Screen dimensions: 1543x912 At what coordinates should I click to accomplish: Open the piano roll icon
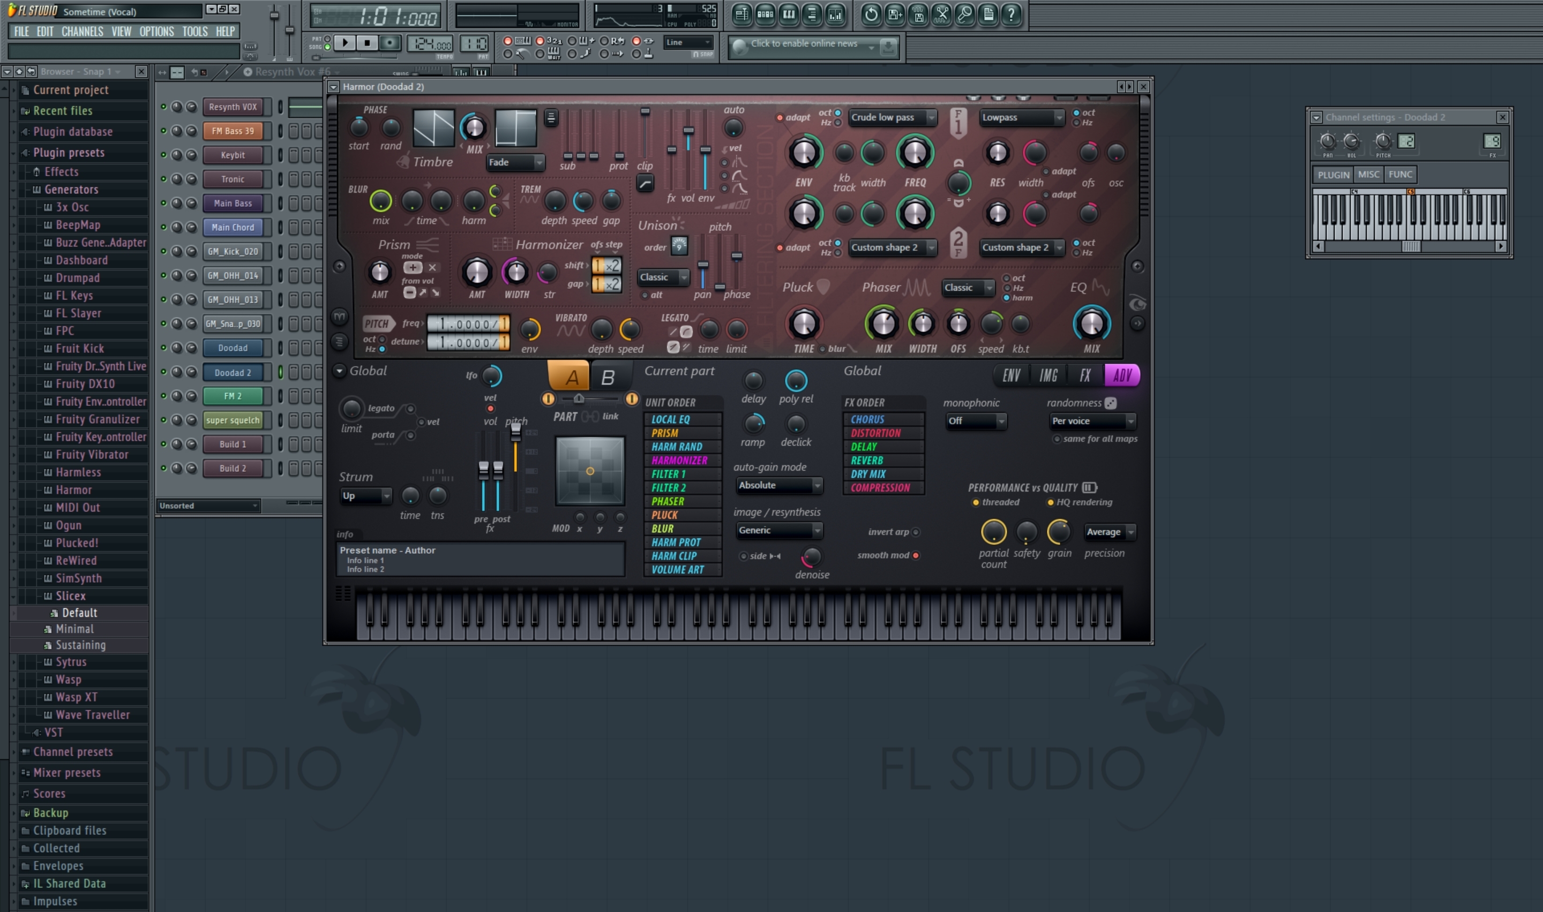pyautogui.click(x=789, y=14)
